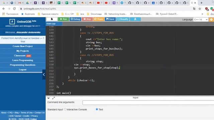Open the Java bookmark folder

point(80,14)
